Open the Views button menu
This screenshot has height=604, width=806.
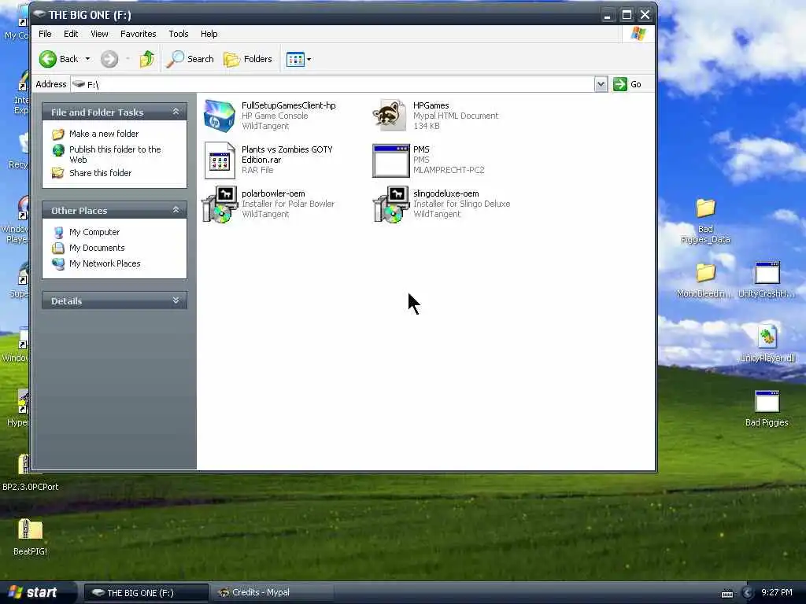298,59
